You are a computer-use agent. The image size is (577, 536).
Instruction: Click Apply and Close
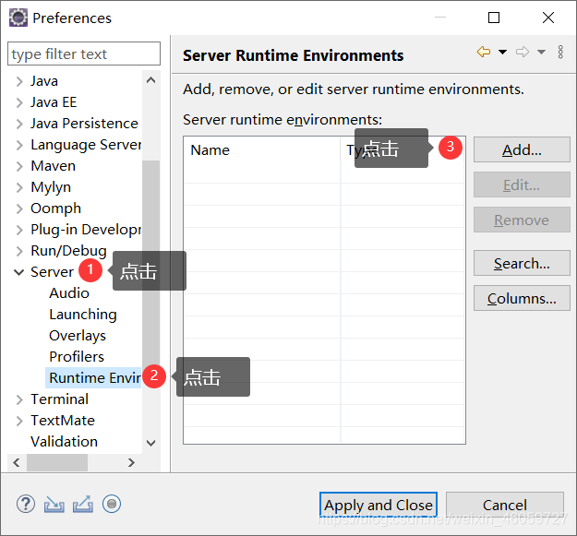coord(379,505)
